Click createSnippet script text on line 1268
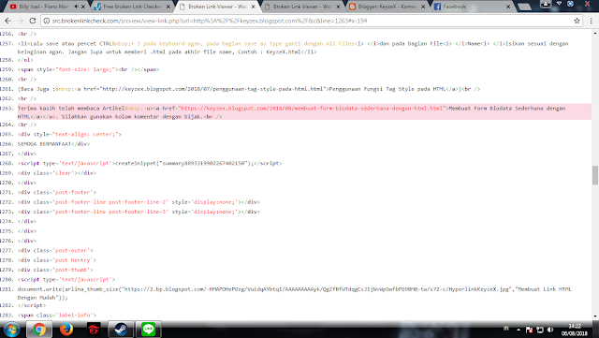The width and height of the screenshot is (599, 338). (184, 163)
